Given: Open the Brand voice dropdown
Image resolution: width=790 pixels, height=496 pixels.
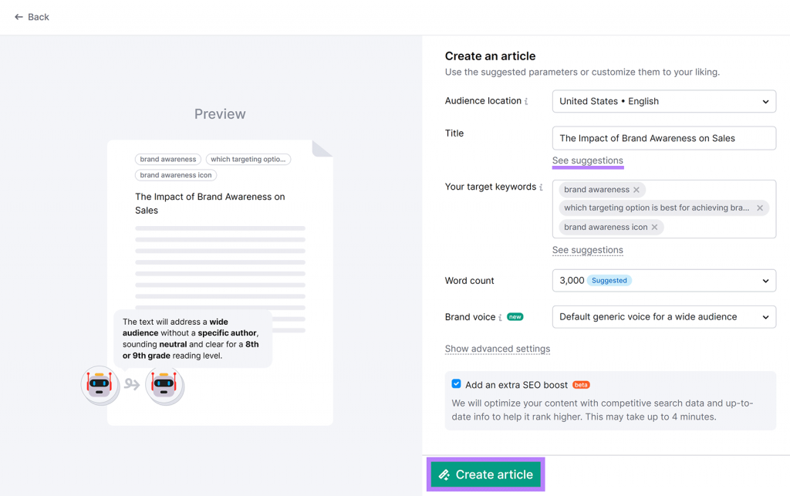Looking at the screenshot, I should click(x=663, y=317).
